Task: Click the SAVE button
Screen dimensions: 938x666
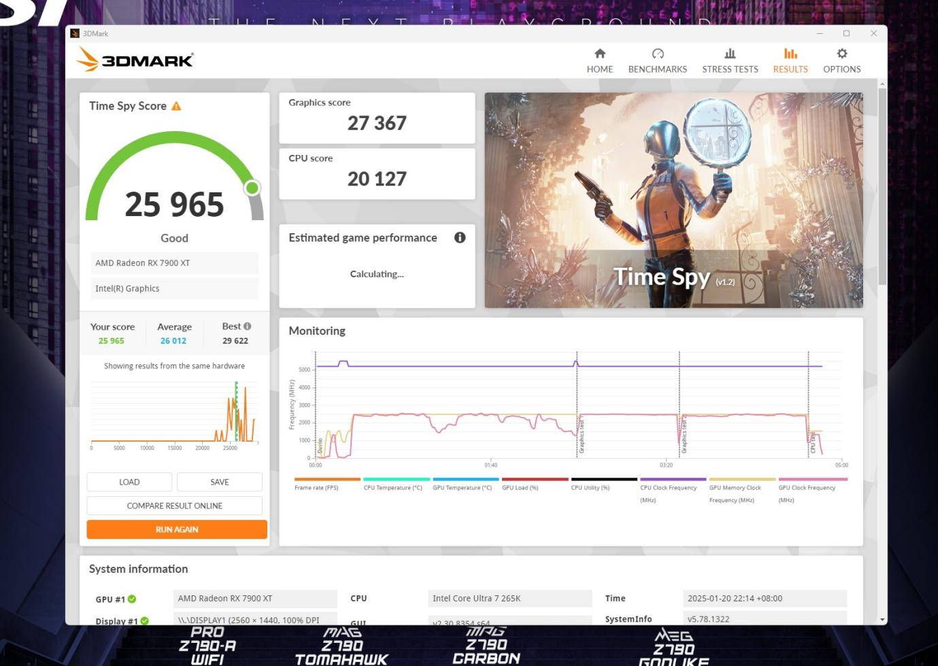Action: 220,482
